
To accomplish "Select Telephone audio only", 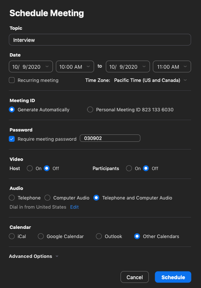I will click(12, 198).
